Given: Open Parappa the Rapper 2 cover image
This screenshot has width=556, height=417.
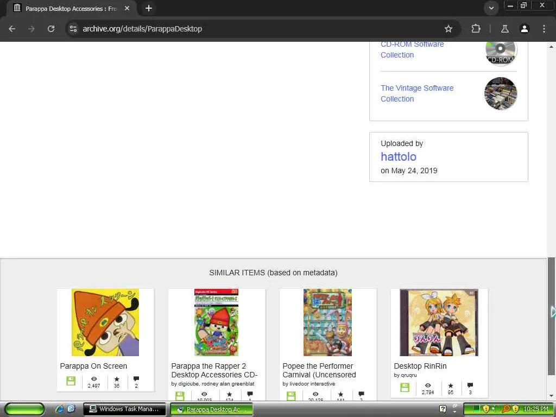Looking at the screenshot, I should [216, 323].
